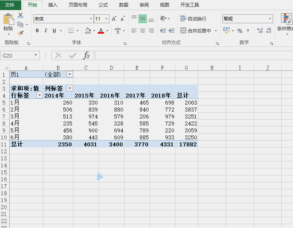Apply cell borders icon
This screenshot has width=293, height=228.
pos(71,31)
